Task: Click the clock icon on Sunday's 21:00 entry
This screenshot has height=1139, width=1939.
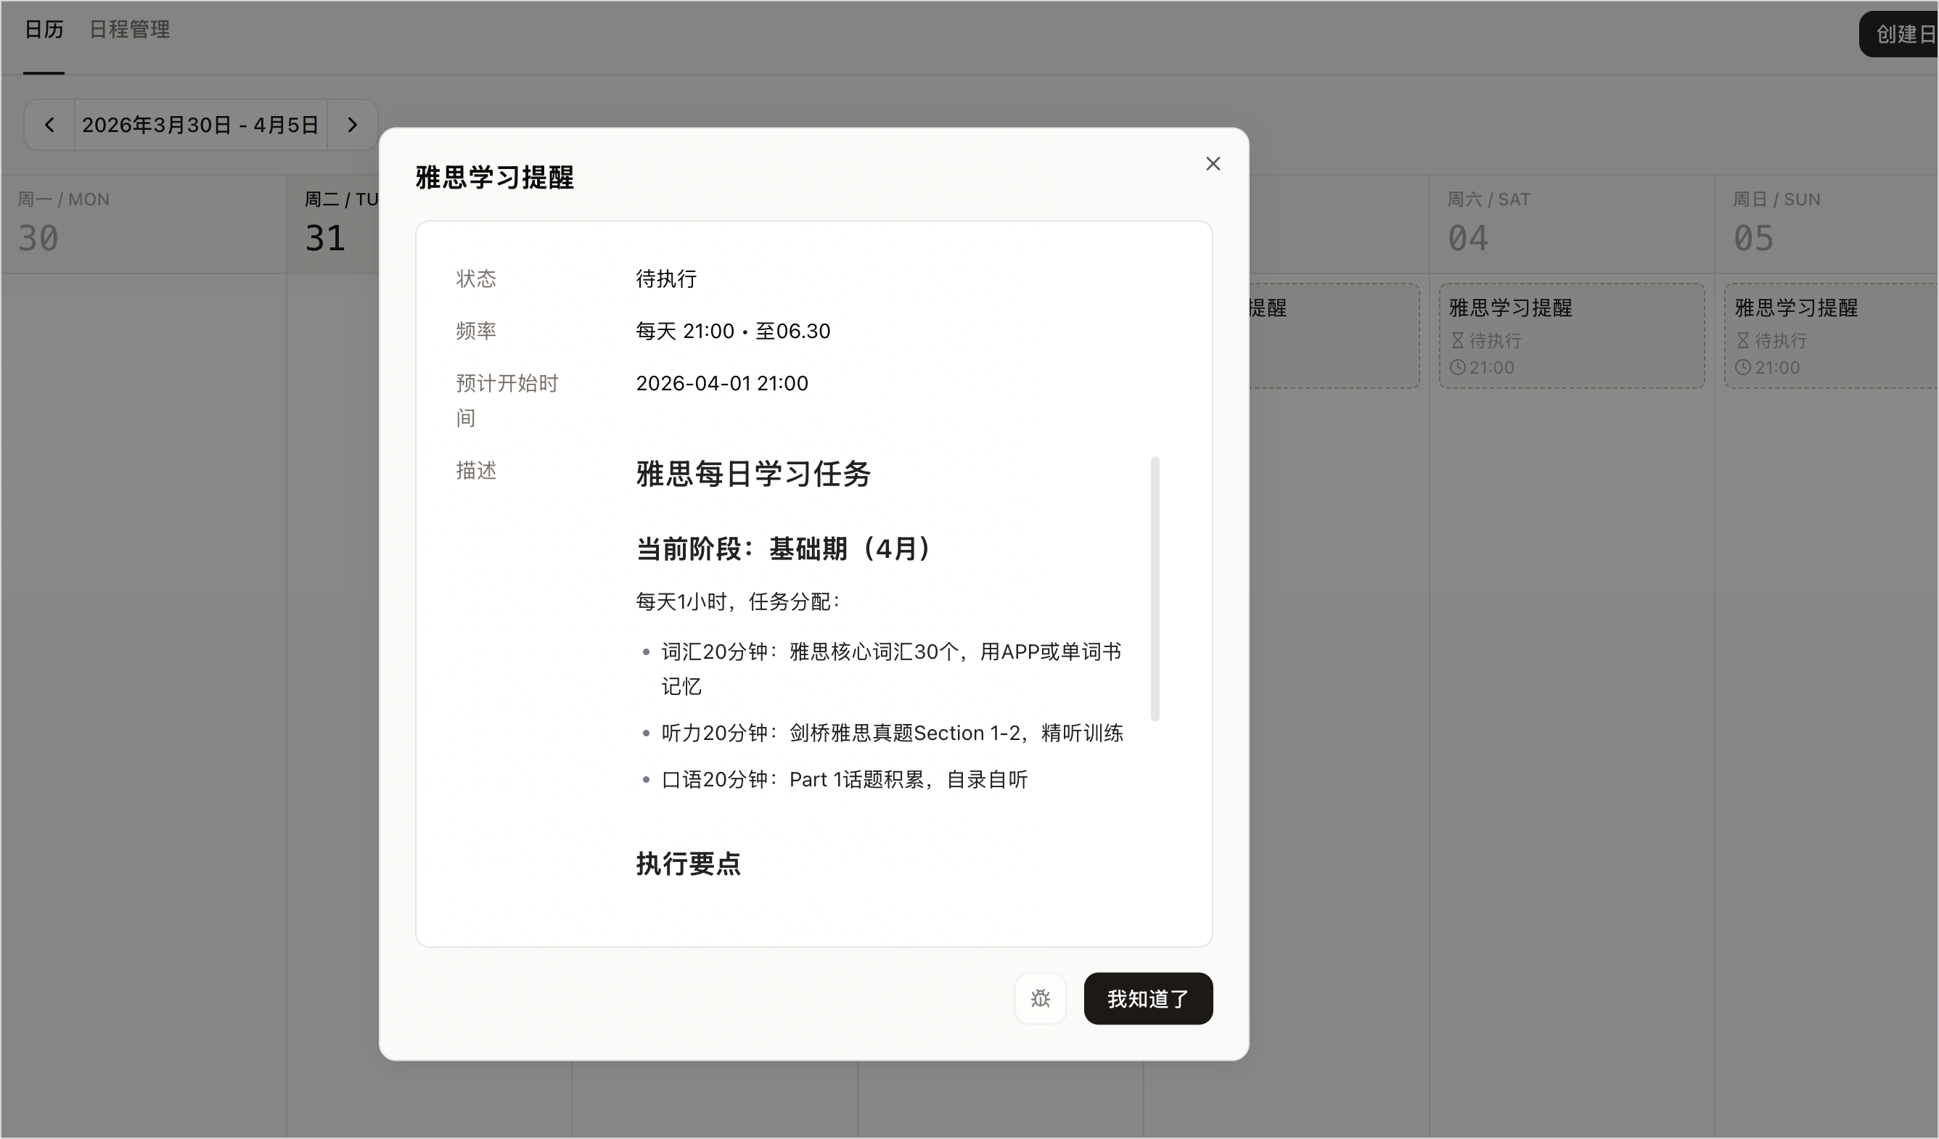Action: [x=1743, y=368]
